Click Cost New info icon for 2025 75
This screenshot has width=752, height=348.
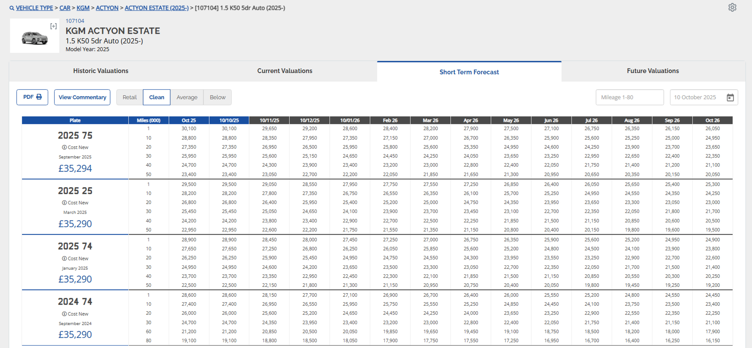coord(64,147)
